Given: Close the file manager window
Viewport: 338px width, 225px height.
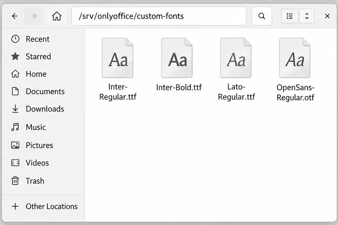Looking at the screenshot, I should (x=327, y=16).
